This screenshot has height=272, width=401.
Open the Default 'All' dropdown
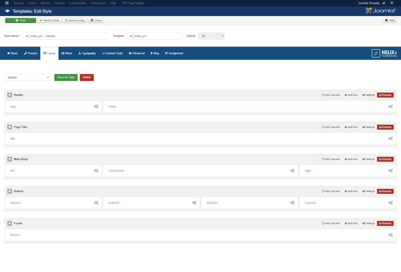[x=211, y=36]
